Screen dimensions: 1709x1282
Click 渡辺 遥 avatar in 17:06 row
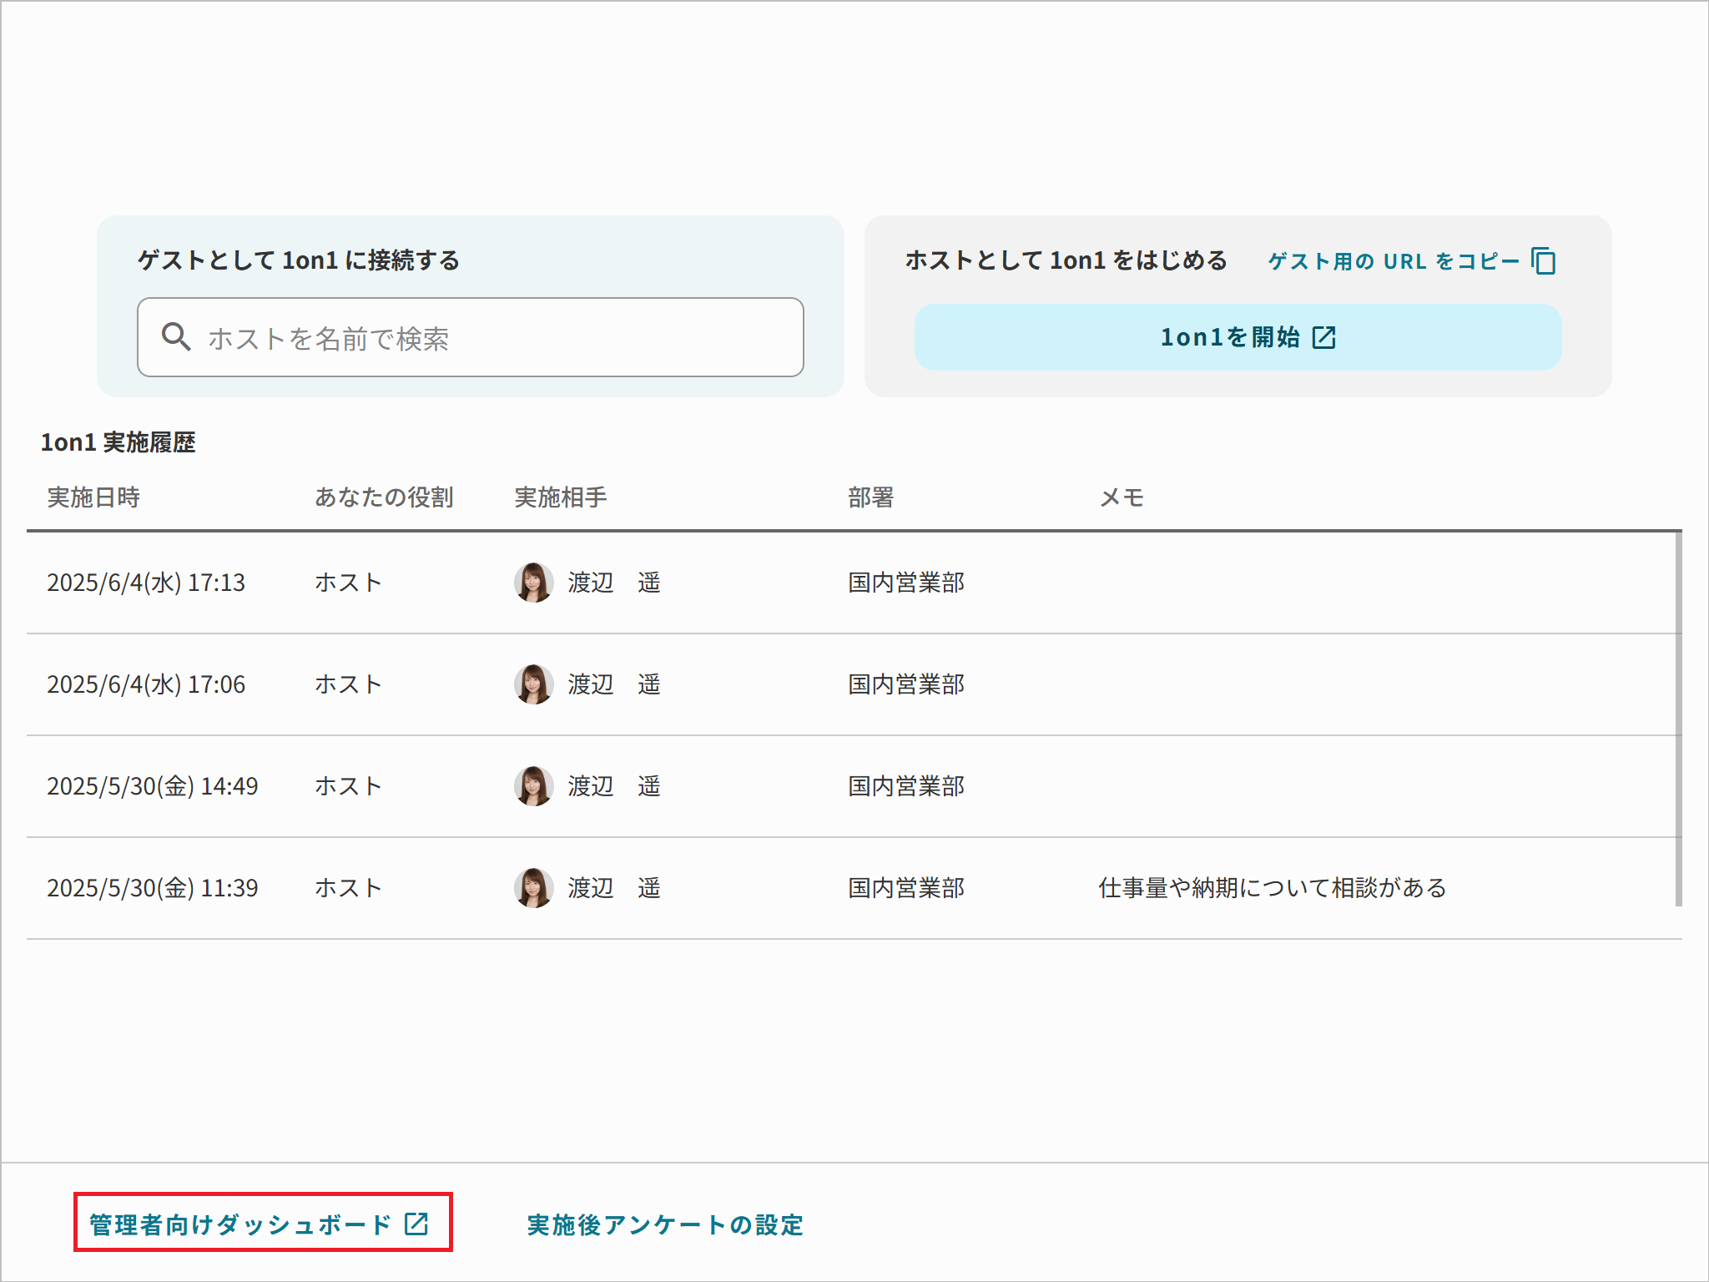click(x=533, y=684)
